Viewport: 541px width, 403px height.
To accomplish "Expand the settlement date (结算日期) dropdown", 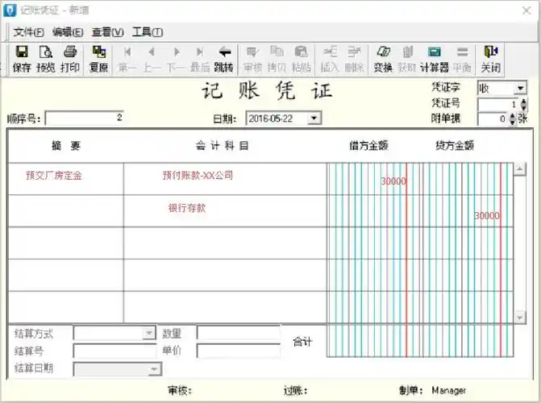I will pyautogui.click(x=154, y=369).
